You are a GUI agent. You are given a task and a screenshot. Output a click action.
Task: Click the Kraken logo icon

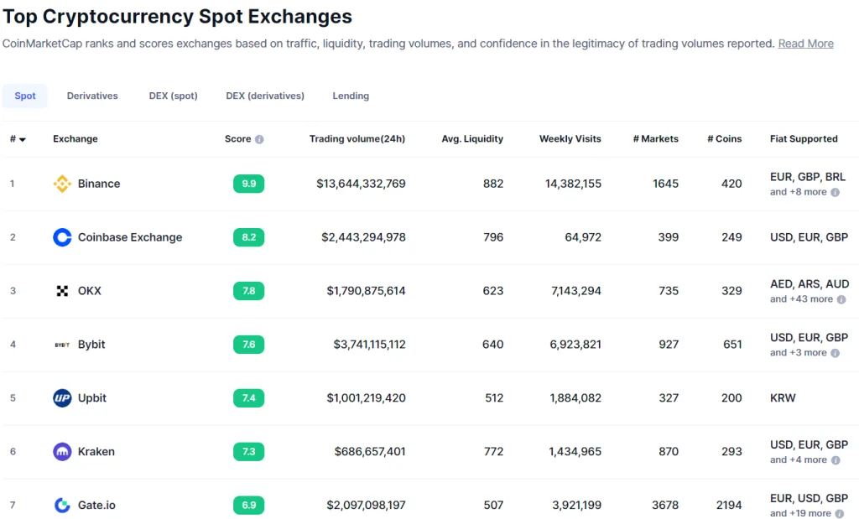62,452
